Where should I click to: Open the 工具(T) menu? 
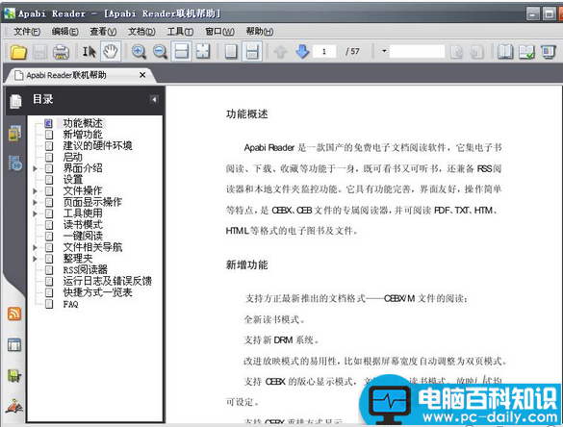(x=180, y=32)
